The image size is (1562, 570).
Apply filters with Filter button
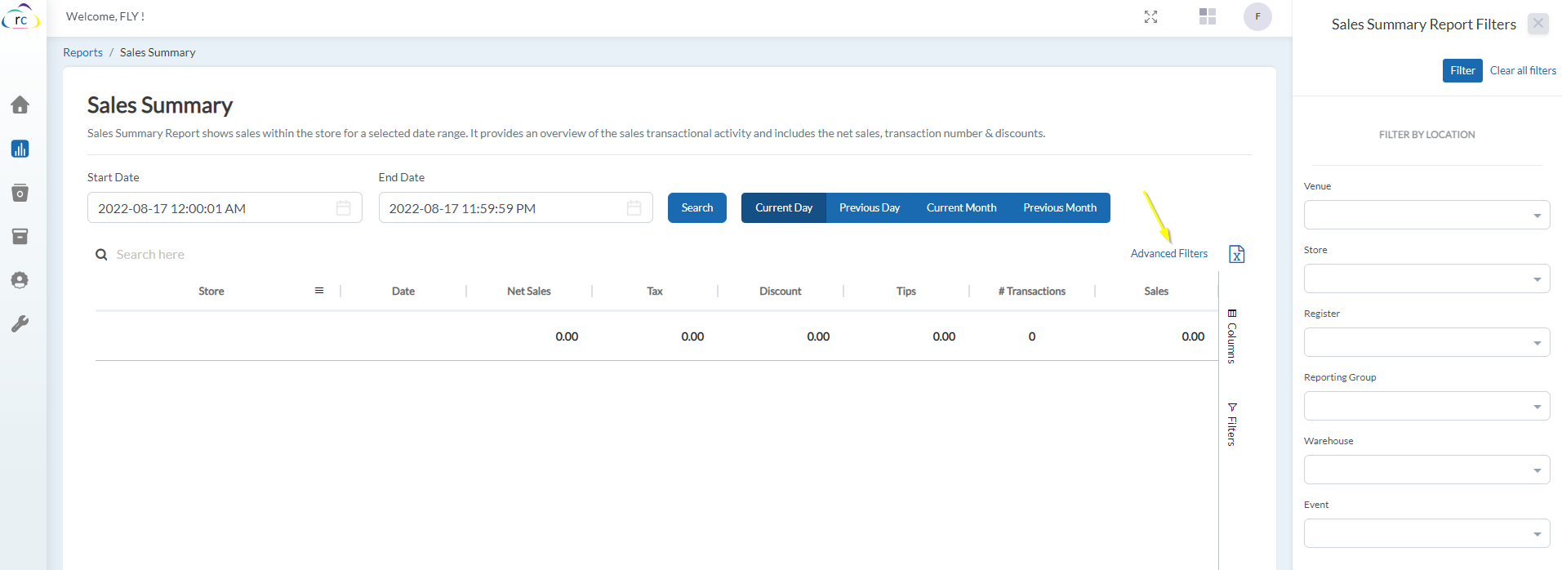(x=1462, y=70)
